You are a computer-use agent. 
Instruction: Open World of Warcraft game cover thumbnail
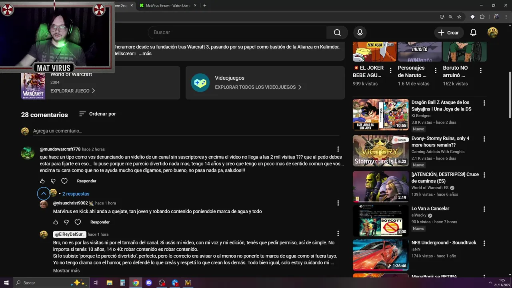(33, 86)
